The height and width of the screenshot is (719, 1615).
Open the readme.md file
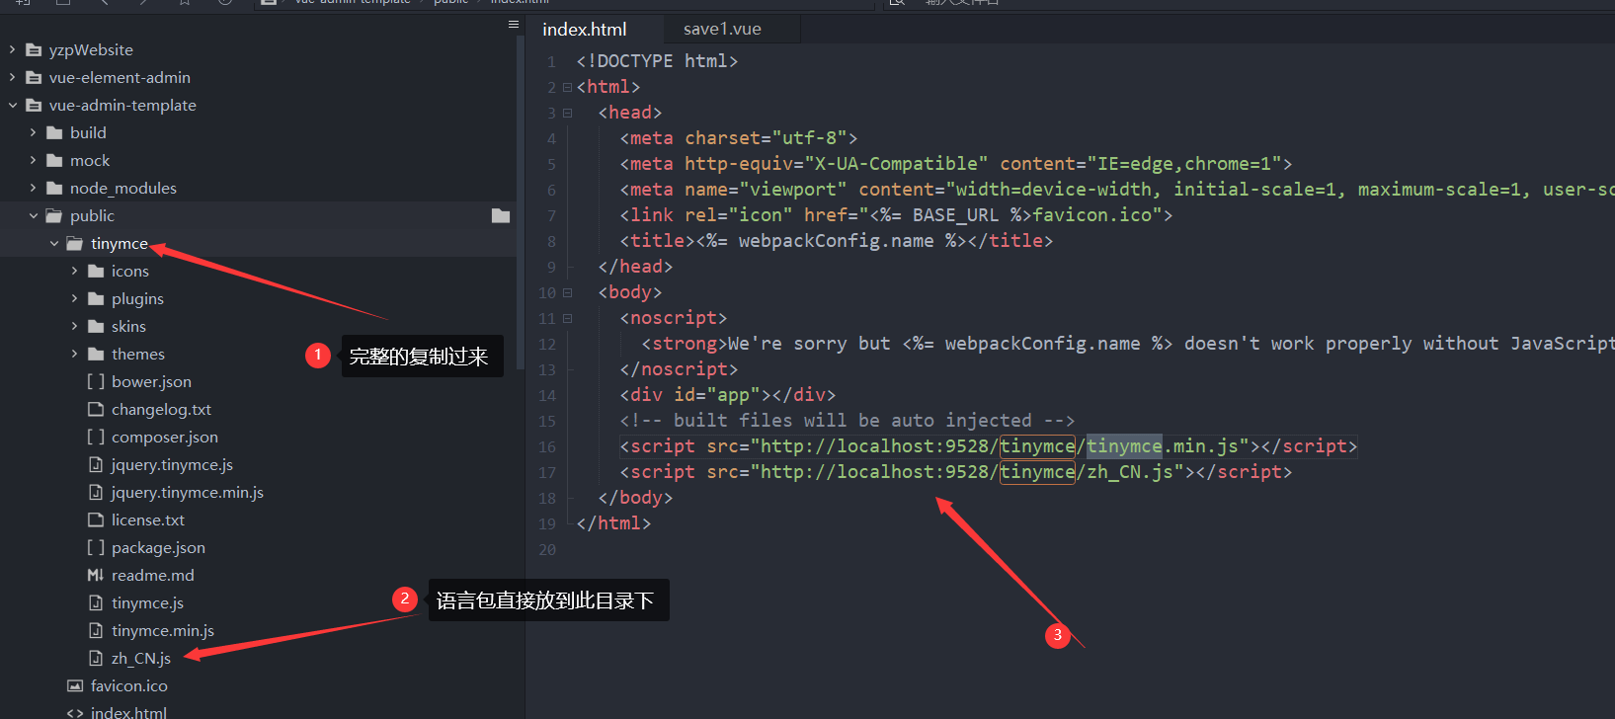click(153, 575)
